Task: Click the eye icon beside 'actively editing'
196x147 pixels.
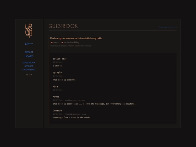Action: [x=62, y=42]
